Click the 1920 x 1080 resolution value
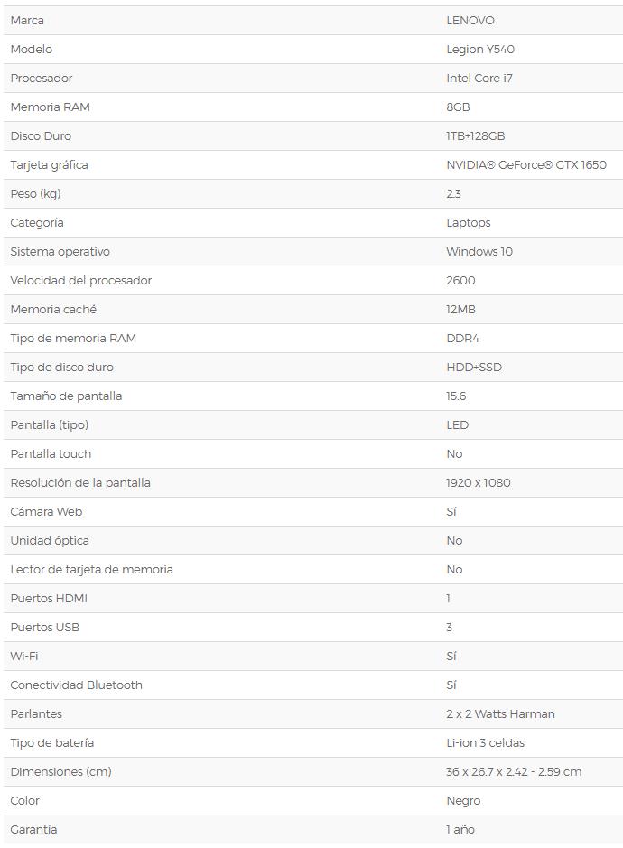This screenshot has width=623, height=848. coord(478,483)
